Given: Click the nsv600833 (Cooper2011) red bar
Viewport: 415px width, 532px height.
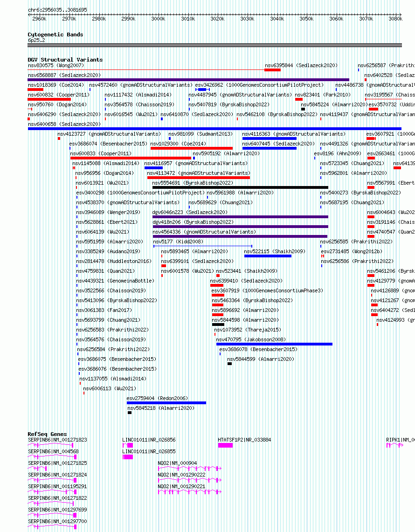Looking at the screenshot, I should pyautogui.click(x=131, y=158).
